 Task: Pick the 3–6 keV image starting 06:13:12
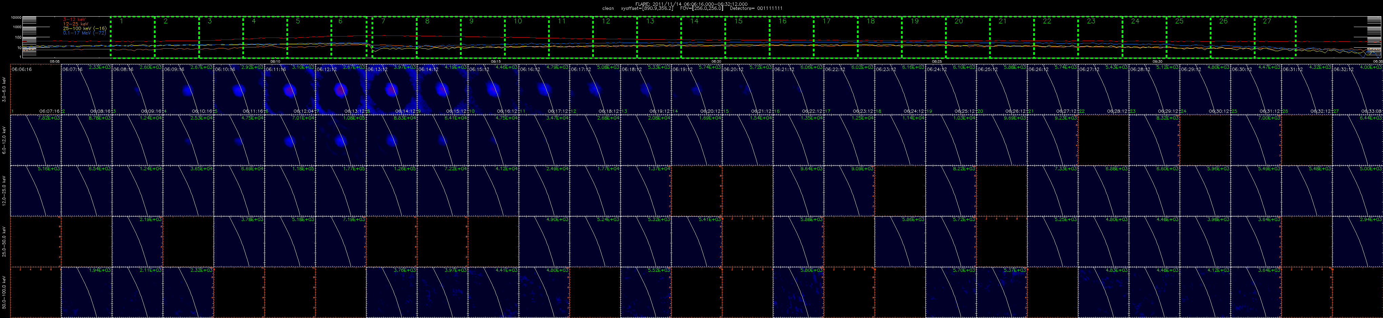coord(392,90)
